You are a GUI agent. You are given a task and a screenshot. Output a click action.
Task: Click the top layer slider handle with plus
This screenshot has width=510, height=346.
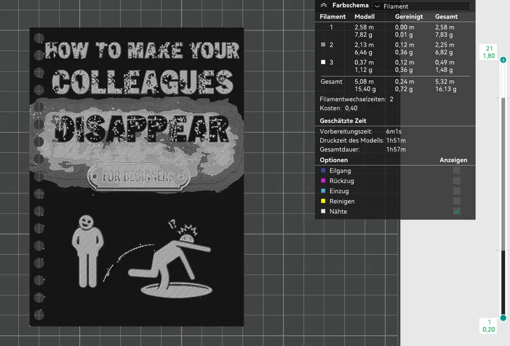(x=503, y=60)
